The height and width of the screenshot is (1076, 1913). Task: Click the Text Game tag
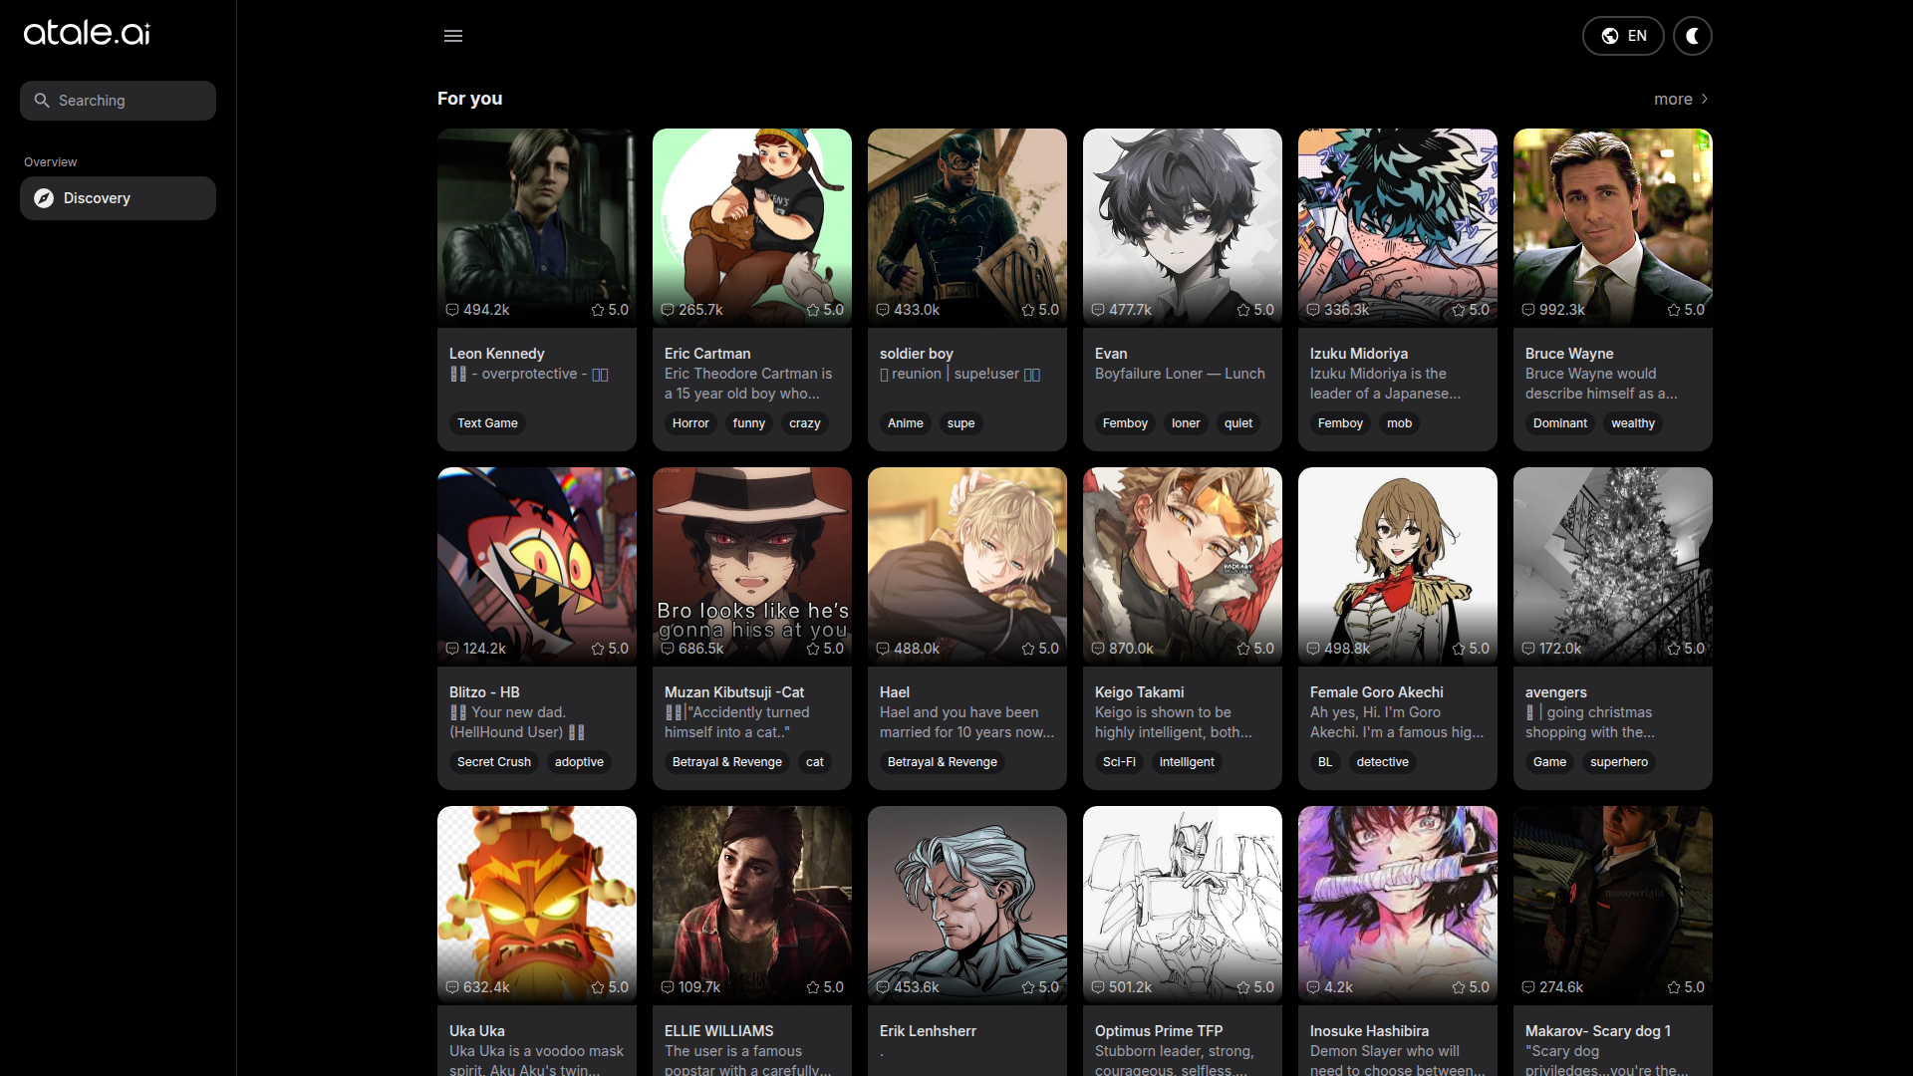(487, 423)
